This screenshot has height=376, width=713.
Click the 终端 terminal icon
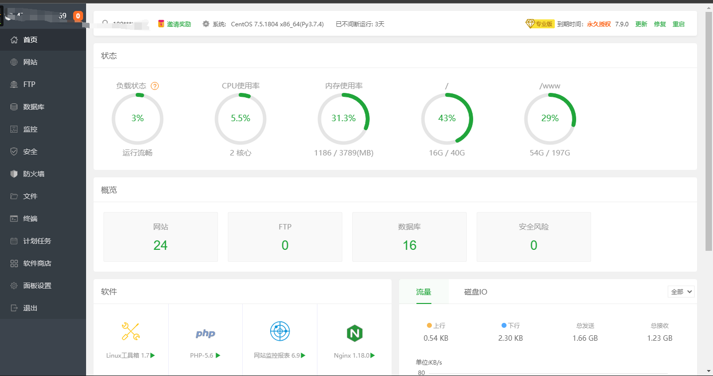point(14,219)
